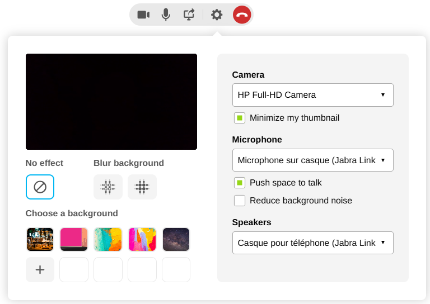Image resolution: width=430 pixels, height=304 pixels.
Task: Uncheck Minimize my thumbnail
Action: point(240,118)
